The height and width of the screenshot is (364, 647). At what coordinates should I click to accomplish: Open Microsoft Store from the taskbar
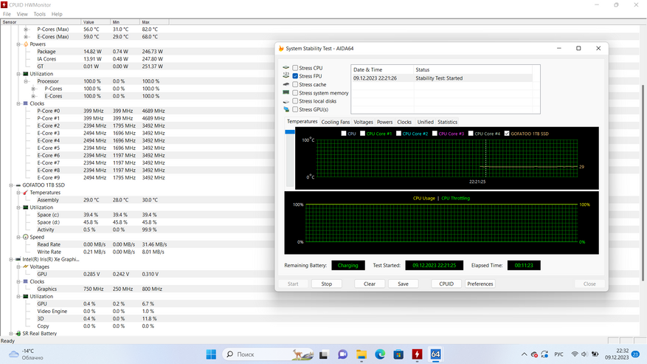[x=398, y=354]
